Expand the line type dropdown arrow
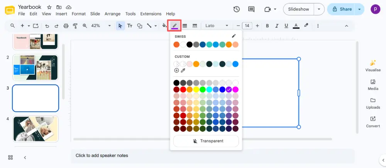The width and height of the screenshot is (386, 168). coord(156,25)
